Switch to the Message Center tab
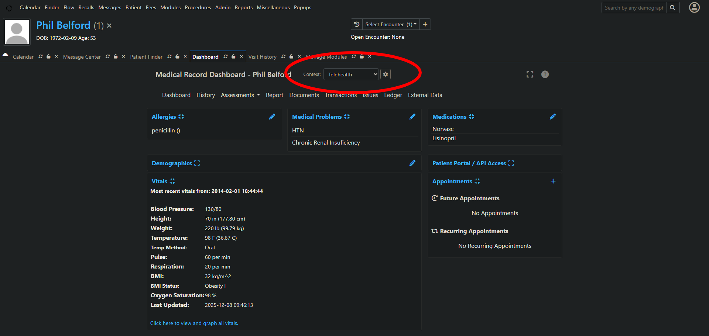The image size is (709, 336). [82, 57]
